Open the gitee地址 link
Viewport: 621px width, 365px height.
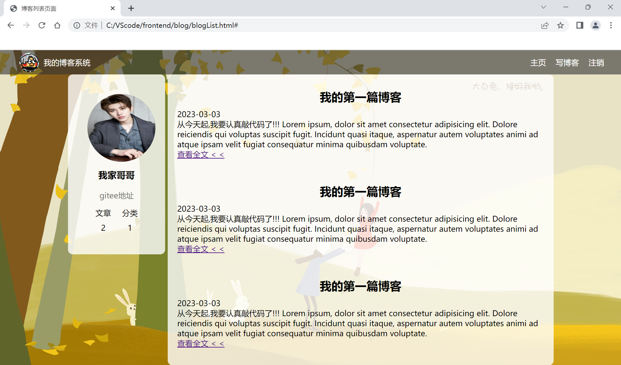point(117,196)
